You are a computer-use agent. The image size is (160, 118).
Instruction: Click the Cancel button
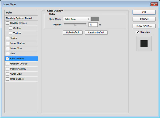144,19
